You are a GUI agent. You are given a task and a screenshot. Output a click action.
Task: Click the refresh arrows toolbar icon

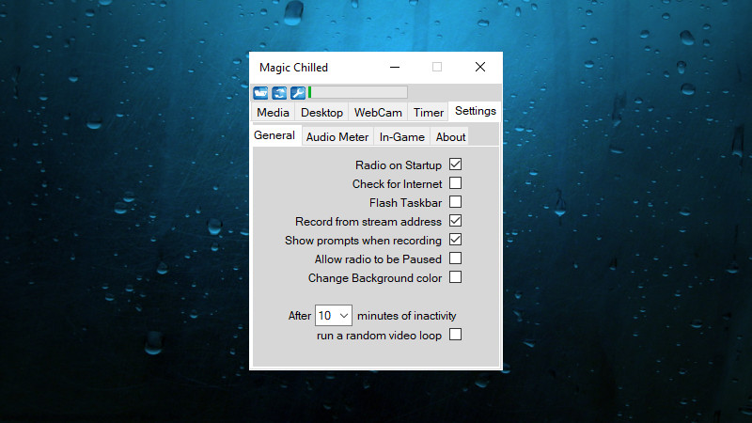279,92
